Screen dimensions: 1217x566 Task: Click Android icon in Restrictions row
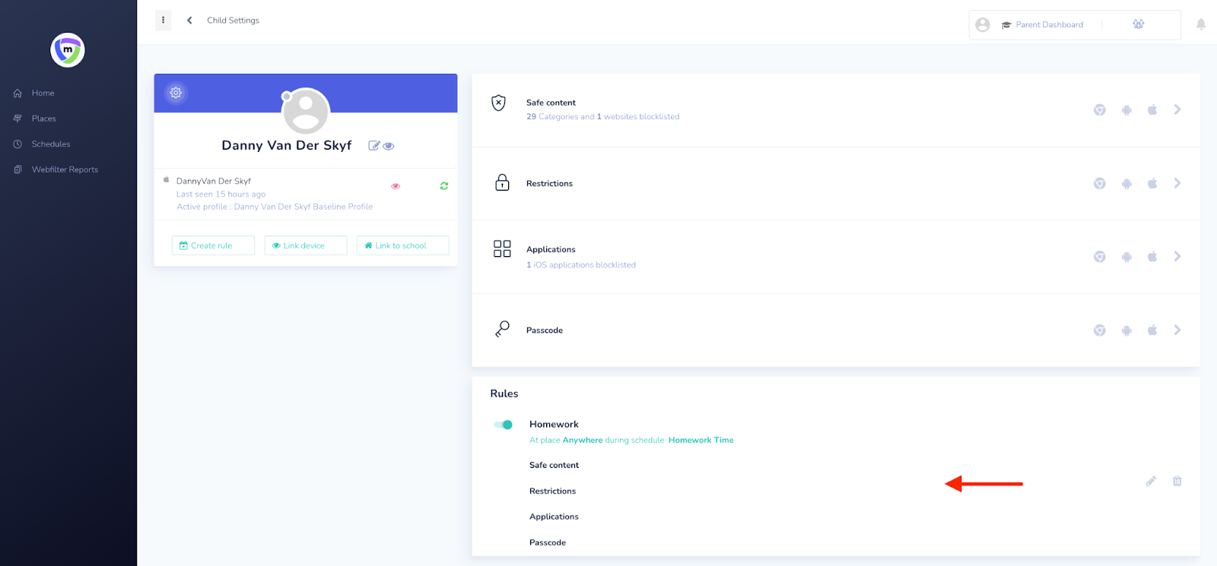click(1126, 184)
